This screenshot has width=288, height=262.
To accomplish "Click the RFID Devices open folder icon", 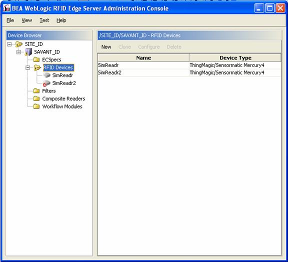I will pyautogui.click(x=37, y=67).
